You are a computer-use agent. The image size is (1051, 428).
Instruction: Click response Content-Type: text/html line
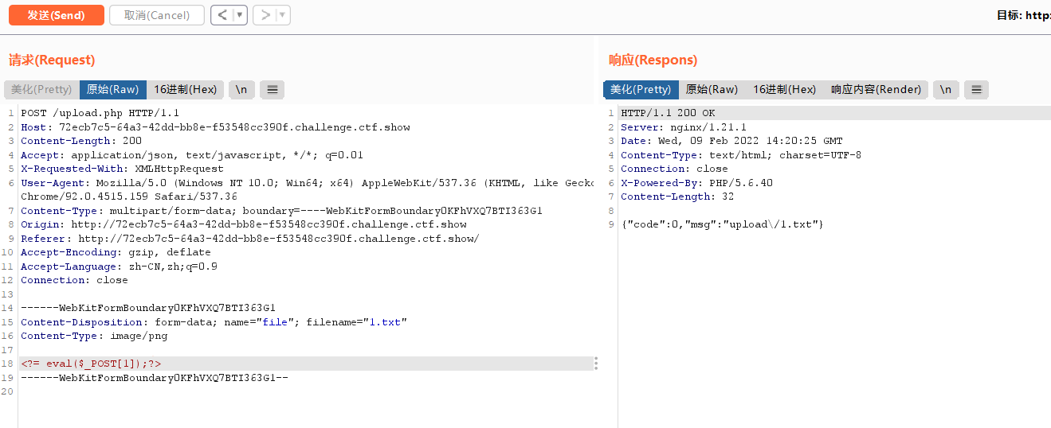click(x=741, y=155)
